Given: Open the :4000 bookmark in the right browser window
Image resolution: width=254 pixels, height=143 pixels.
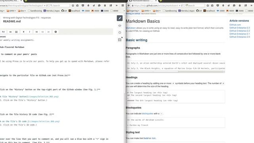Looking at the screenshot, I should [230, 11].
